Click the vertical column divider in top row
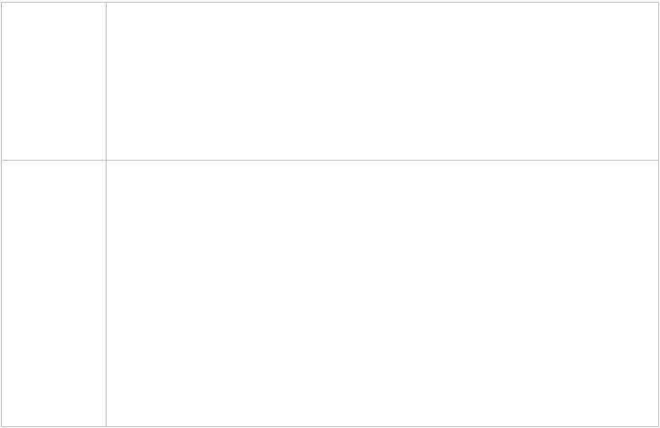This screenshot has height=428, width=660. coord(106,81)
